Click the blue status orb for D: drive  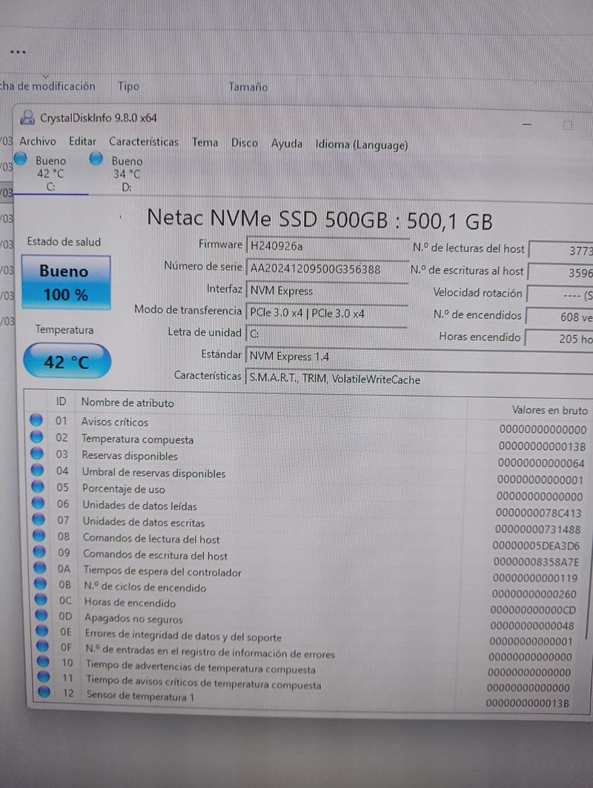click(96, 159)
